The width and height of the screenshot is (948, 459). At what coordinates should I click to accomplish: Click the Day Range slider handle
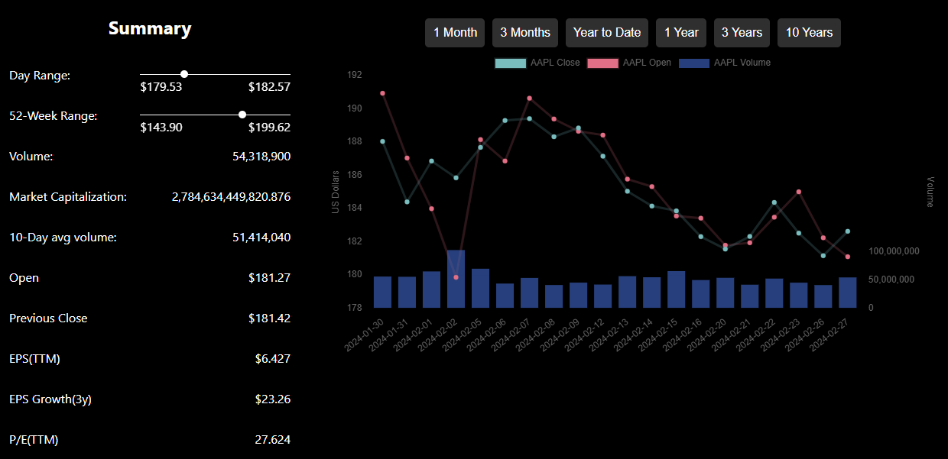coord(184,74)
